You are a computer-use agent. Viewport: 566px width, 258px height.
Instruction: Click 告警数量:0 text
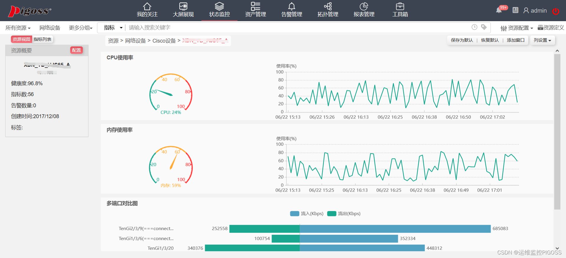coord(24,105)
